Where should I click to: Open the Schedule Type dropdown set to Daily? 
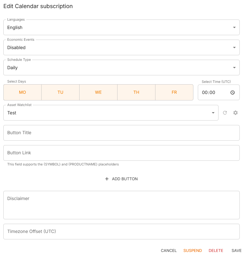112,68
